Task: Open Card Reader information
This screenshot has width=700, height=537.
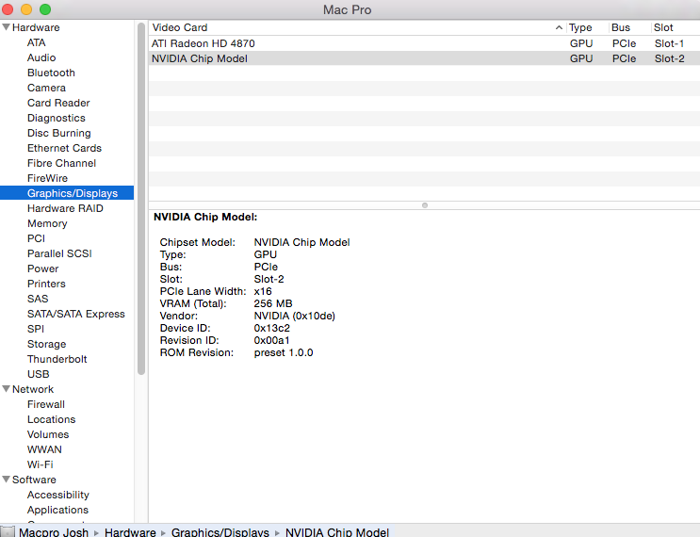Action: tap(58, 103)
